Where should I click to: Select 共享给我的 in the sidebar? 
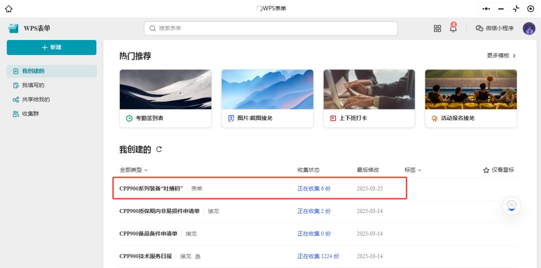pos(35,99)
